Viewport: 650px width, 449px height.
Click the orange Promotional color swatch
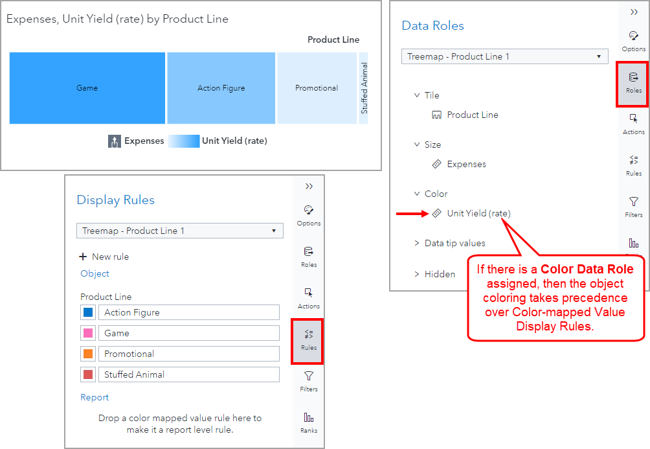[88, 354]
